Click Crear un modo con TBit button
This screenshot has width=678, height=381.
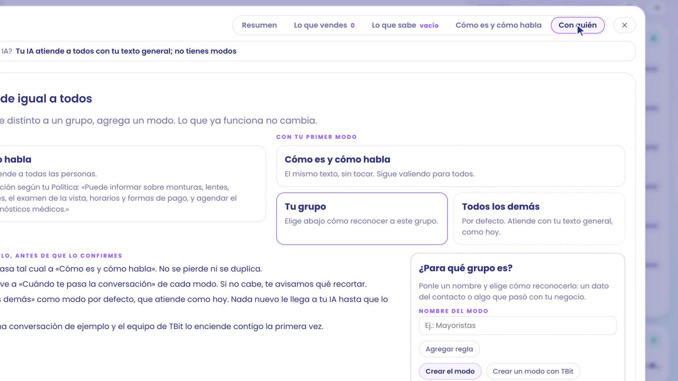(x=533, y=371)
